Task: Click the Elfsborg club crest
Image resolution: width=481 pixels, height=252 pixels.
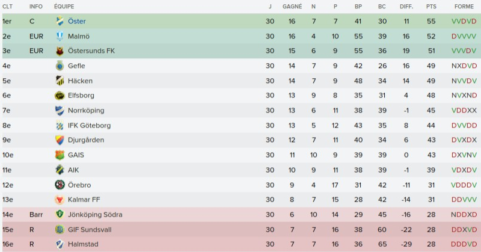Action: click(x=60, y=96)
